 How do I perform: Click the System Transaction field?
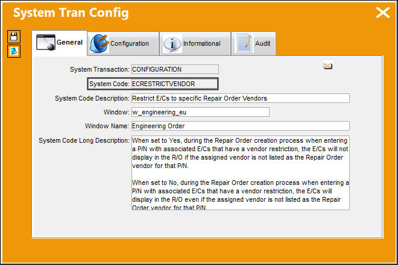[175, 69]
